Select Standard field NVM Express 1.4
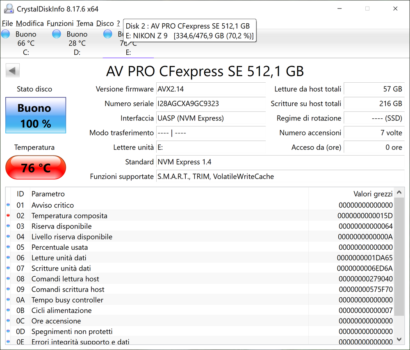410x350 pixels. 280,162
